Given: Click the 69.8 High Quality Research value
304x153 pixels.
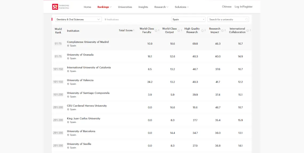Looking at the screenshot, I should click(195, 44).
